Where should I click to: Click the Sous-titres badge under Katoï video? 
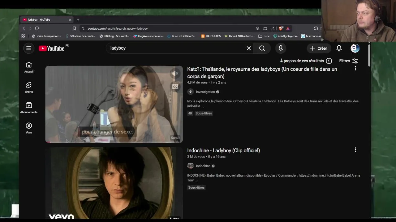[x=204, y=113]
